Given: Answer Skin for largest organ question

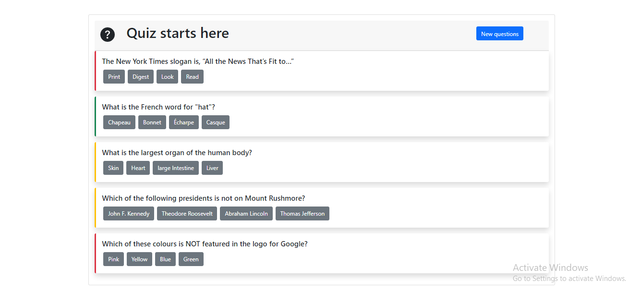Looking at the screenshot, I should 113,168.
